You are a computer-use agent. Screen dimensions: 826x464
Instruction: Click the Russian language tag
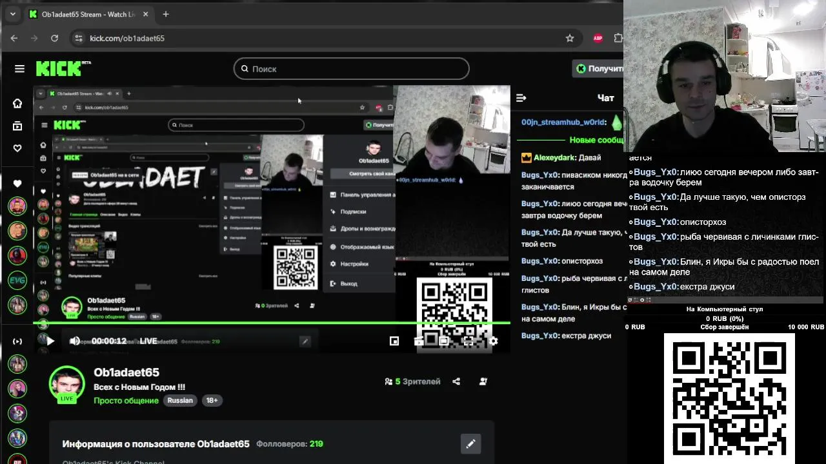[x=180, y=400]
